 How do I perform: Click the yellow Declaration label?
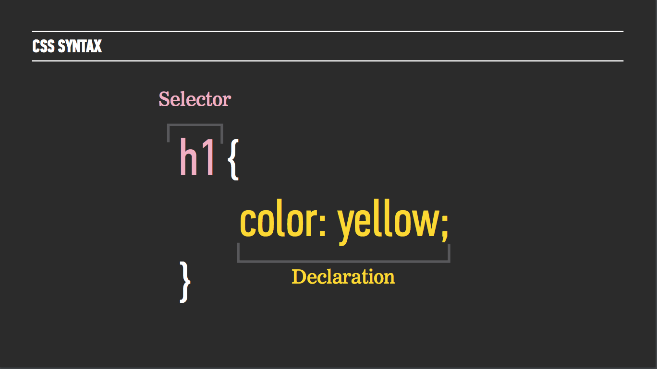(343, 276)
